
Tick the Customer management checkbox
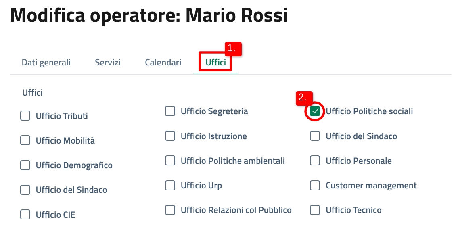pyautogui.click(x=315, y=186)
